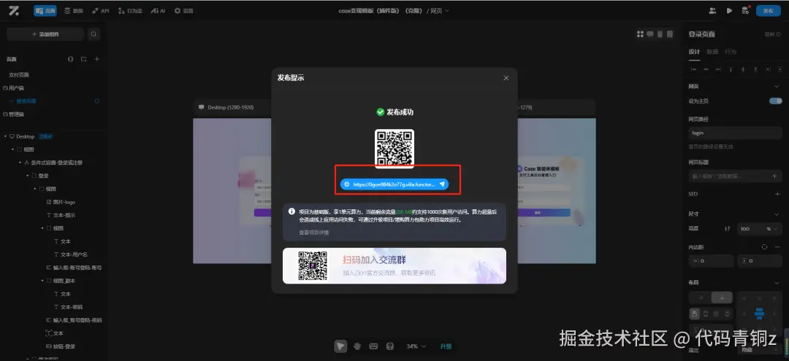Click the desktop breakpoint icon above canvas
Screen dimensions: 789x361
click(650, 34)
